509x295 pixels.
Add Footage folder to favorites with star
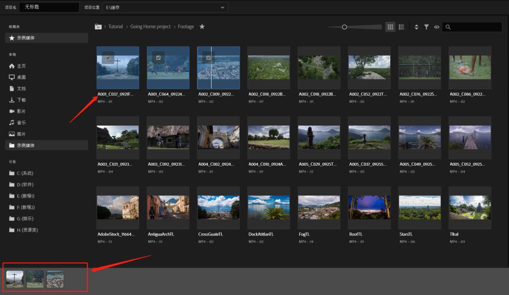pos(202,27)
